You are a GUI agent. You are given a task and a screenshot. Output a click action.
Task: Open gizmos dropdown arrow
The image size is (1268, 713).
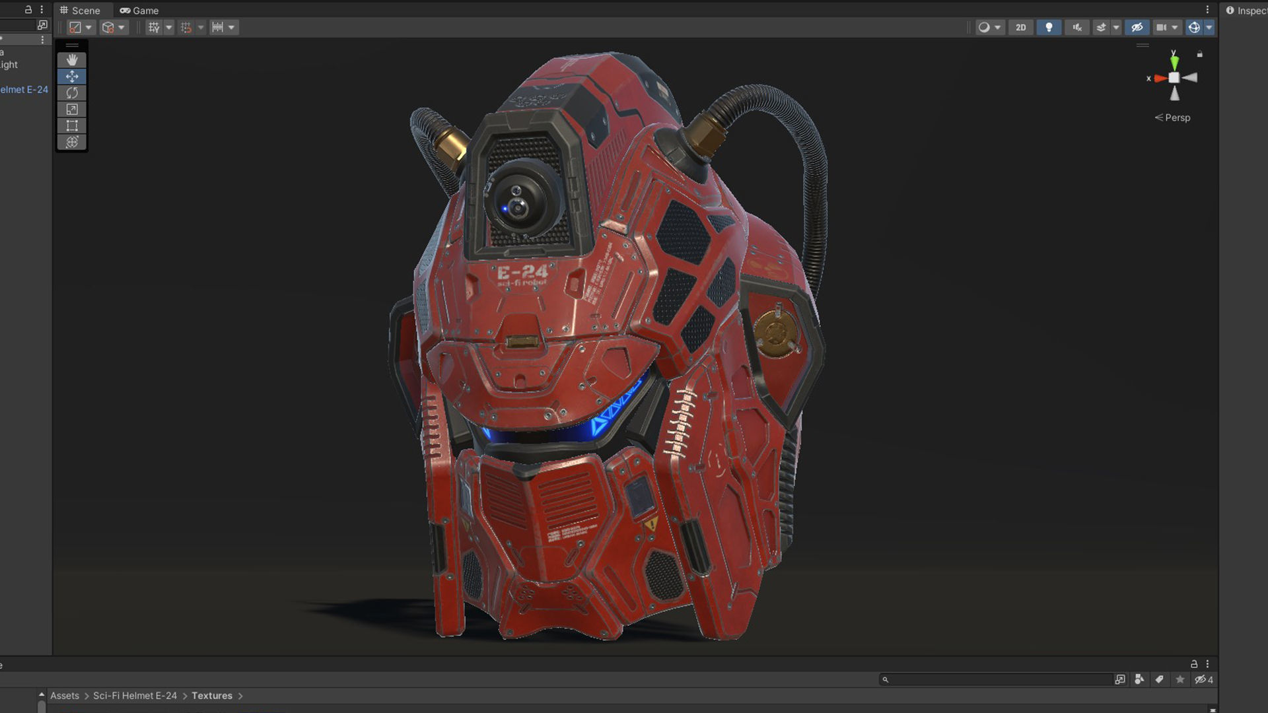tap(1209, 27)
